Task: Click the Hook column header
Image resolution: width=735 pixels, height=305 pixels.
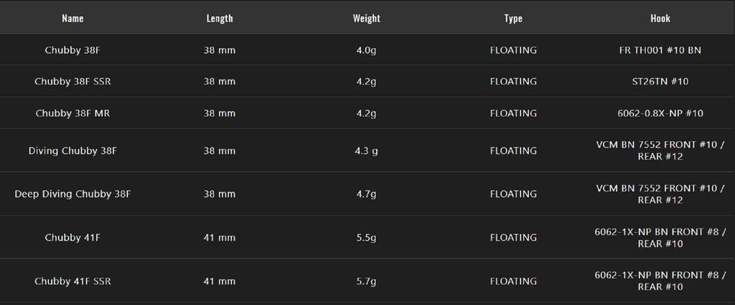Action: 660,19
